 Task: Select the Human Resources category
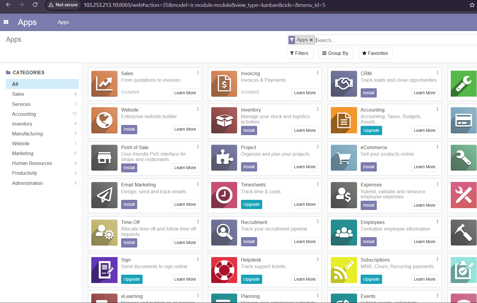pyautogui.click(x=32, y=163)
